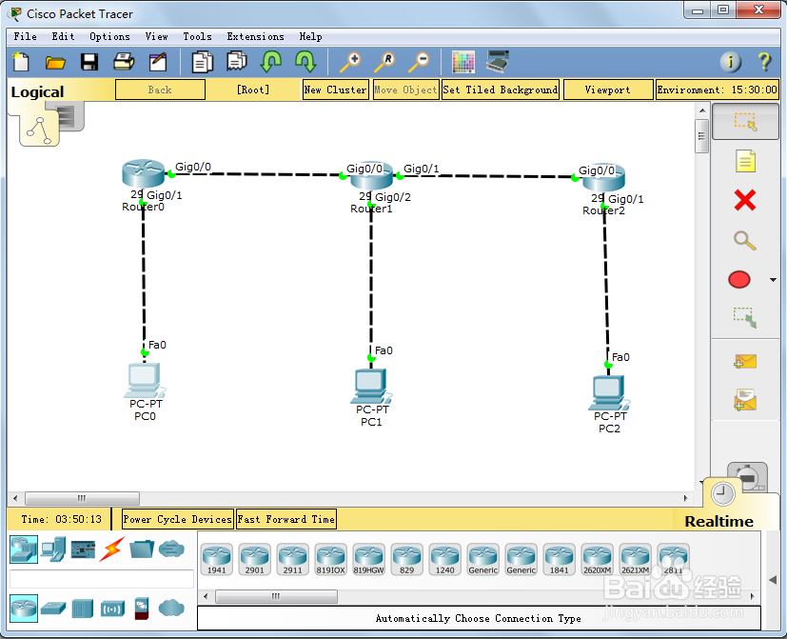The height and width of the screenshot is (639, 787).
Task: Expand the shape tool dropdown arrow
Action: (x=773, y=280)
